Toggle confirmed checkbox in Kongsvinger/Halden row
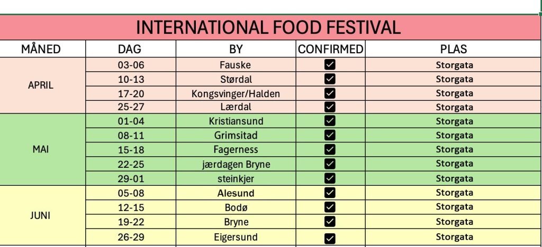The height and width of the screenshot is (247, 542). coord(330,93)
